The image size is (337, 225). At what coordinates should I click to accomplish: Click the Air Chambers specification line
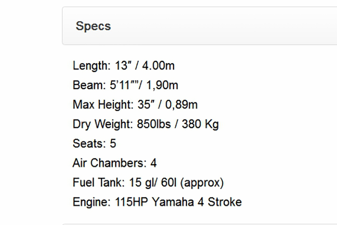point(114,163)
